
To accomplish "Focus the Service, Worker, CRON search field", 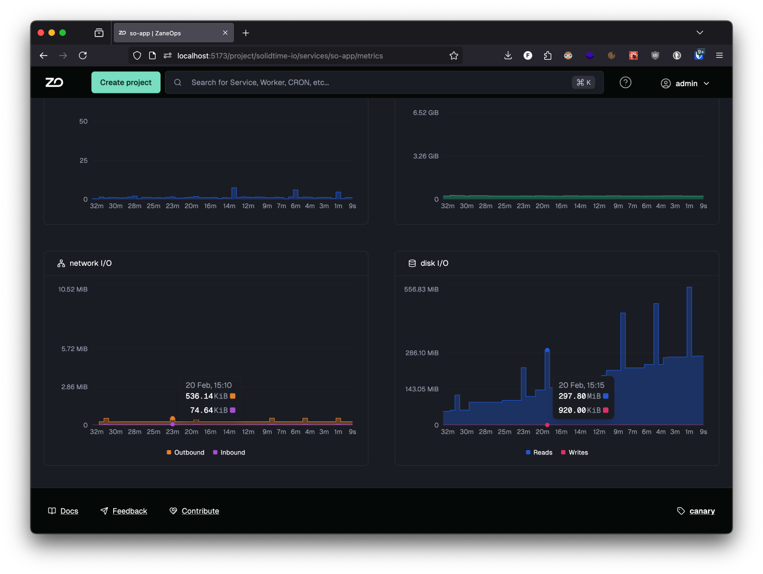I will pos(384,83).
